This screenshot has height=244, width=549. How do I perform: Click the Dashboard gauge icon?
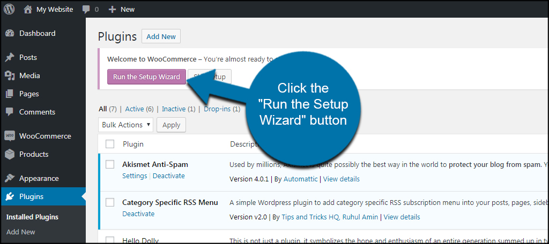[x=10, y=34]
